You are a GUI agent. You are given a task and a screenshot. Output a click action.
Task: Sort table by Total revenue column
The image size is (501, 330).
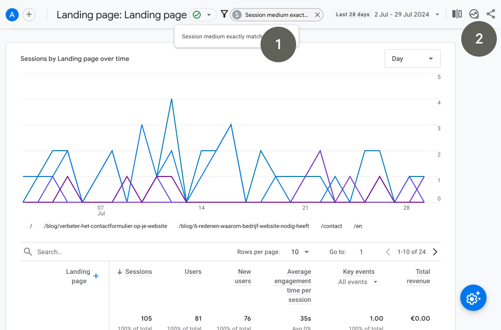[418, 276]
